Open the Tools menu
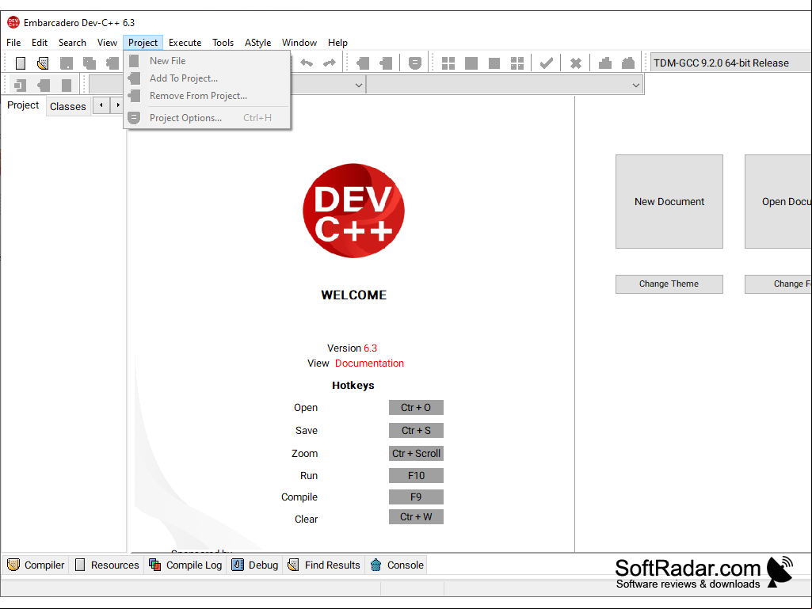812x609 pixels. [x=223, y=43]
